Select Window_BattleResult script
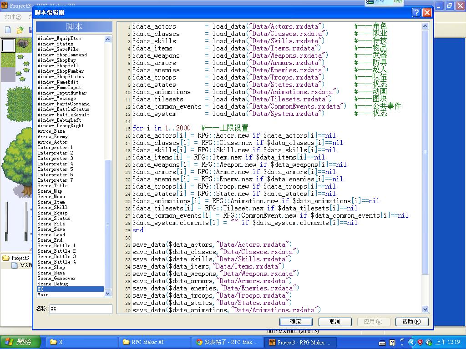The image size is (466, 349). [x=63, y=115]
